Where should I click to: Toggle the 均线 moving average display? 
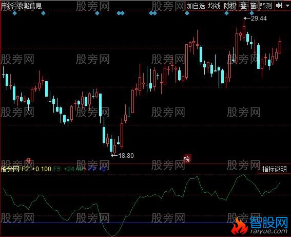pyautogui.click(x=214, y=6)
